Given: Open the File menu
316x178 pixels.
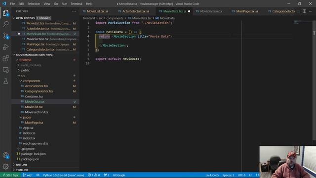Looking at the screenshot, I should (x=12, y=3).
